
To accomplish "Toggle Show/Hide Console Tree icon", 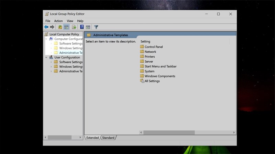I will click(66, 27).
